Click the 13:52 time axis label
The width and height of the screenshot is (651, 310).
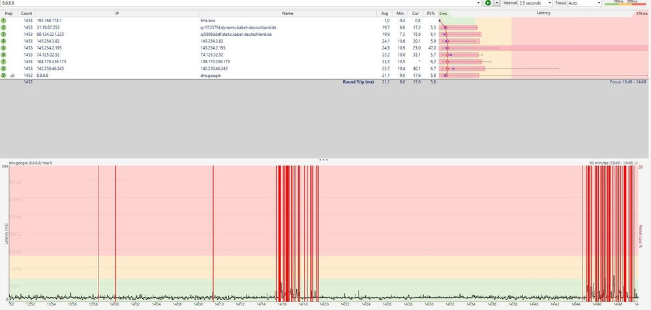(30, 305)
